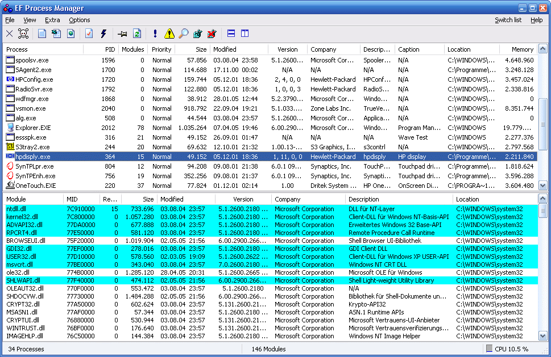Select SHLWAPI.dll module row
The height and width of the screenshot is (357, 551).
[x=271, y=280]
